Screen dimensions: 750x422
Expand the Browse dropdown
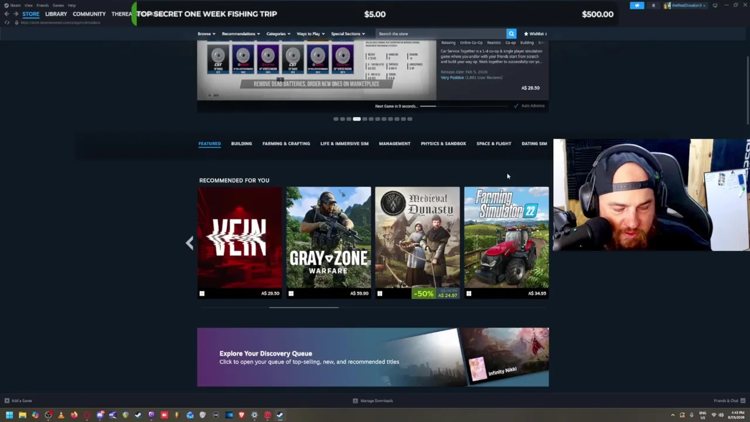pyautogui.click(x=206, y=34)
